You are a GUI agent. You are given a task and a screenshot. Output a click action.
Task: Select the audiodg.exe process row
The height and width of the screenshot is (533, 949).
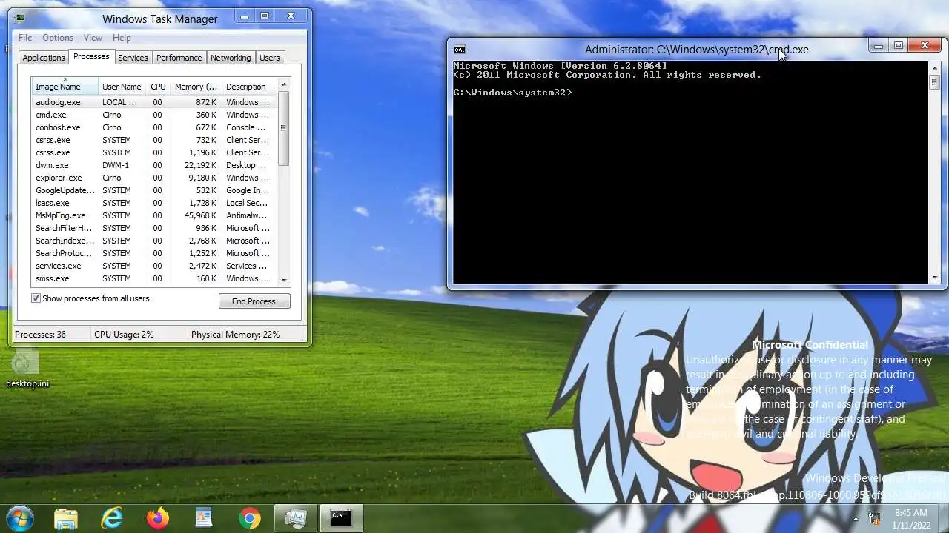pos(154,102)
